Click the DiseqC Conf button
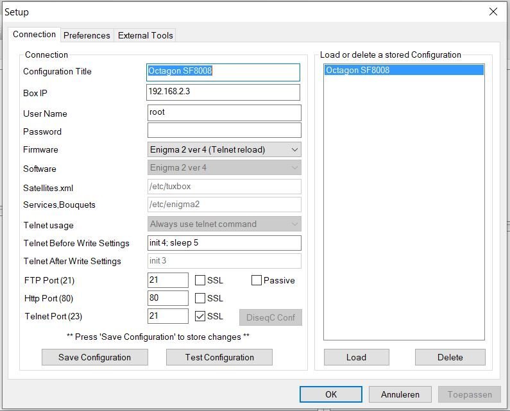The height and width of the screenshot is (411, 510). [271, 317]
